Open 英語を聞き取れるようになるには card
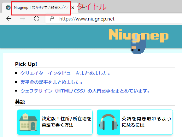 click(135, 122)
